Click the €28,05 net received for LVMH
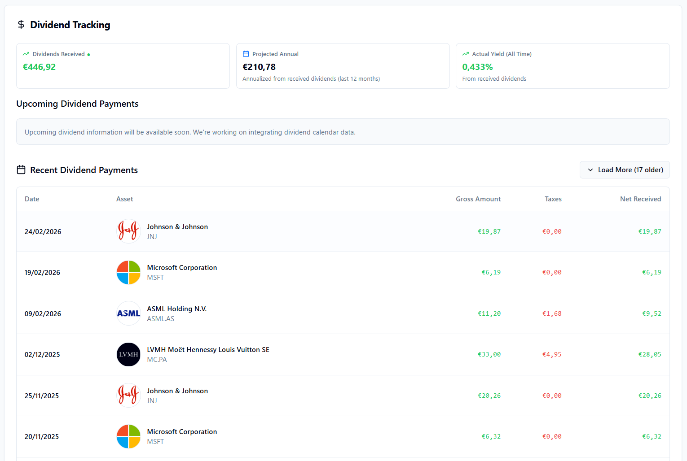The image size is (687, 461). tap(650, 354)
